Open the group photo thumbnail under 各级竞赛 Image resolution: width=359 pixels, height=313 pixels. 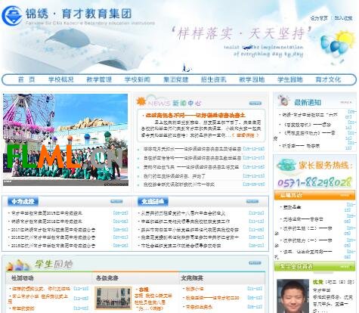[x=113, y=298]
